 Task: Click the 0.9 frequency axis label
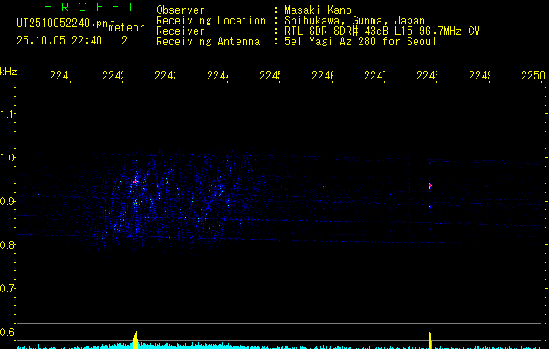[8, 202]
